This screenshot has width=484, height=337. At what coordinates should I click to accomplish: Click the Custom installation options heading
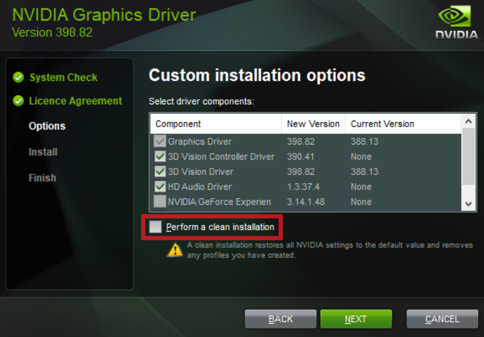[x=257, y=75]
